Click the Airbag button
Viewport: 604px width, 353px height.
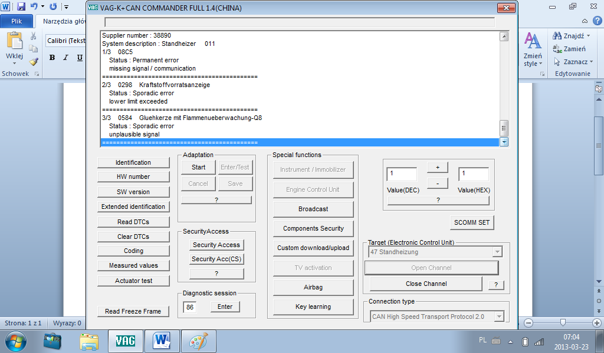[x=313, y=287]
